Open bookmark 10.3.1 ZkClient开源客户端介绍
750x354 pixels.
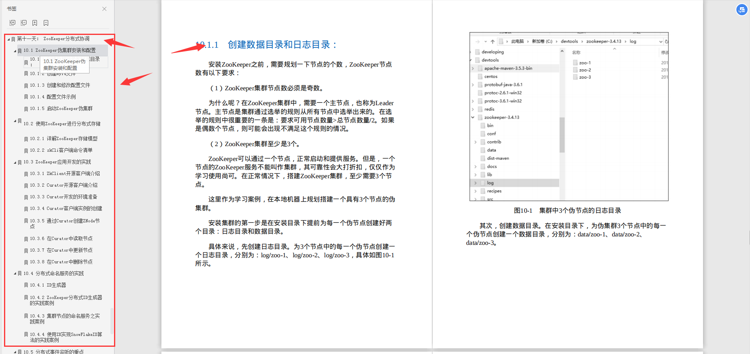click(65, 174)
